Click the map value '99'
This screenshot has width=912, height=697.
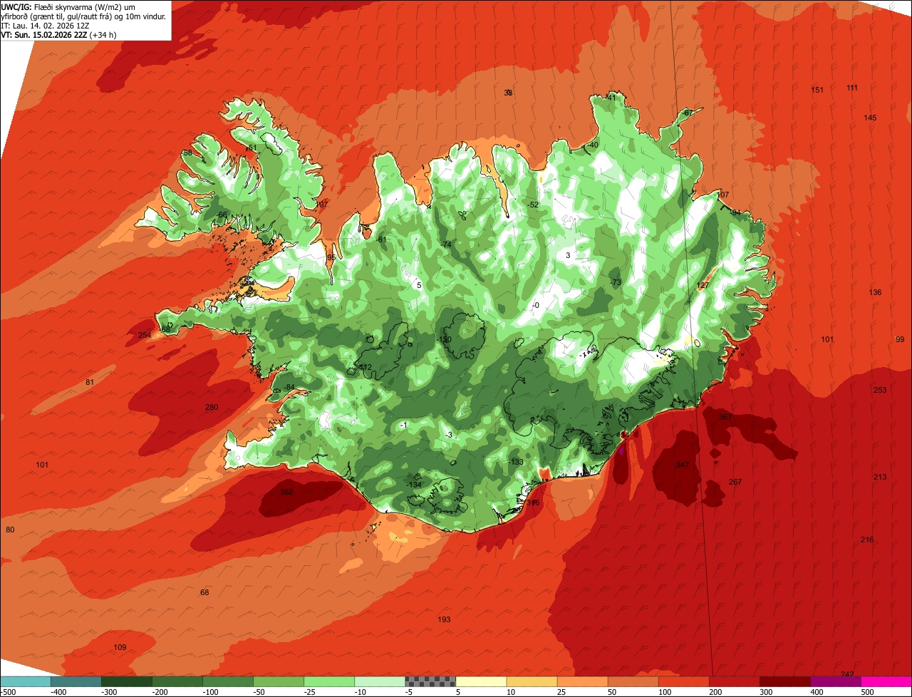tap(900, 339)
